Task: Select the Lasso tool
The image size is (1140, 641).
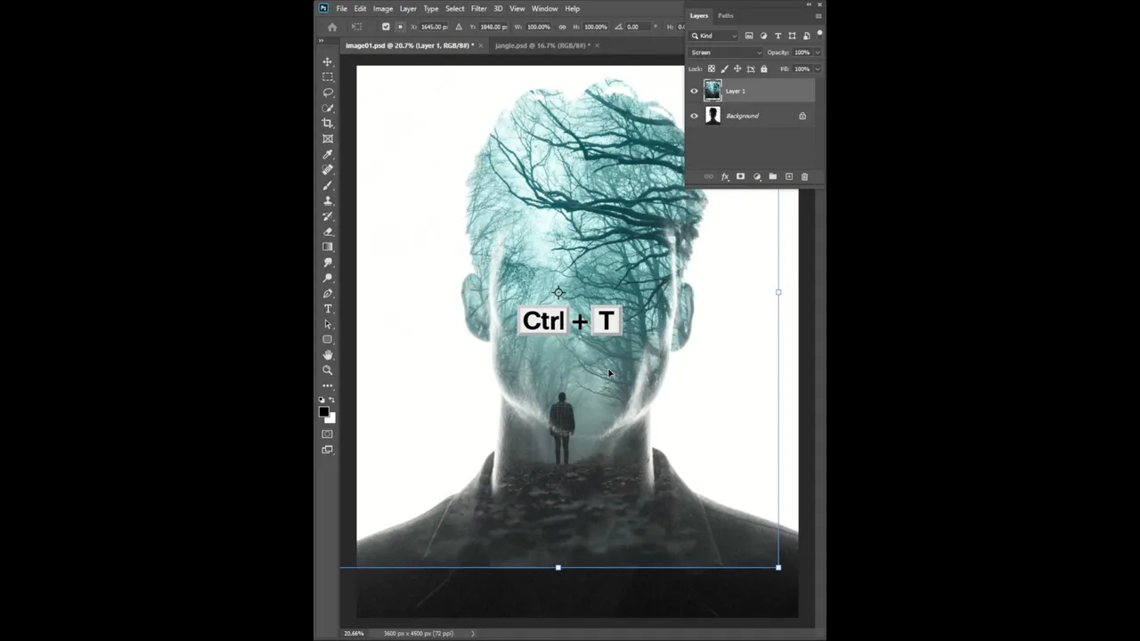Action: pyautogui.click(x=328, y=93)
